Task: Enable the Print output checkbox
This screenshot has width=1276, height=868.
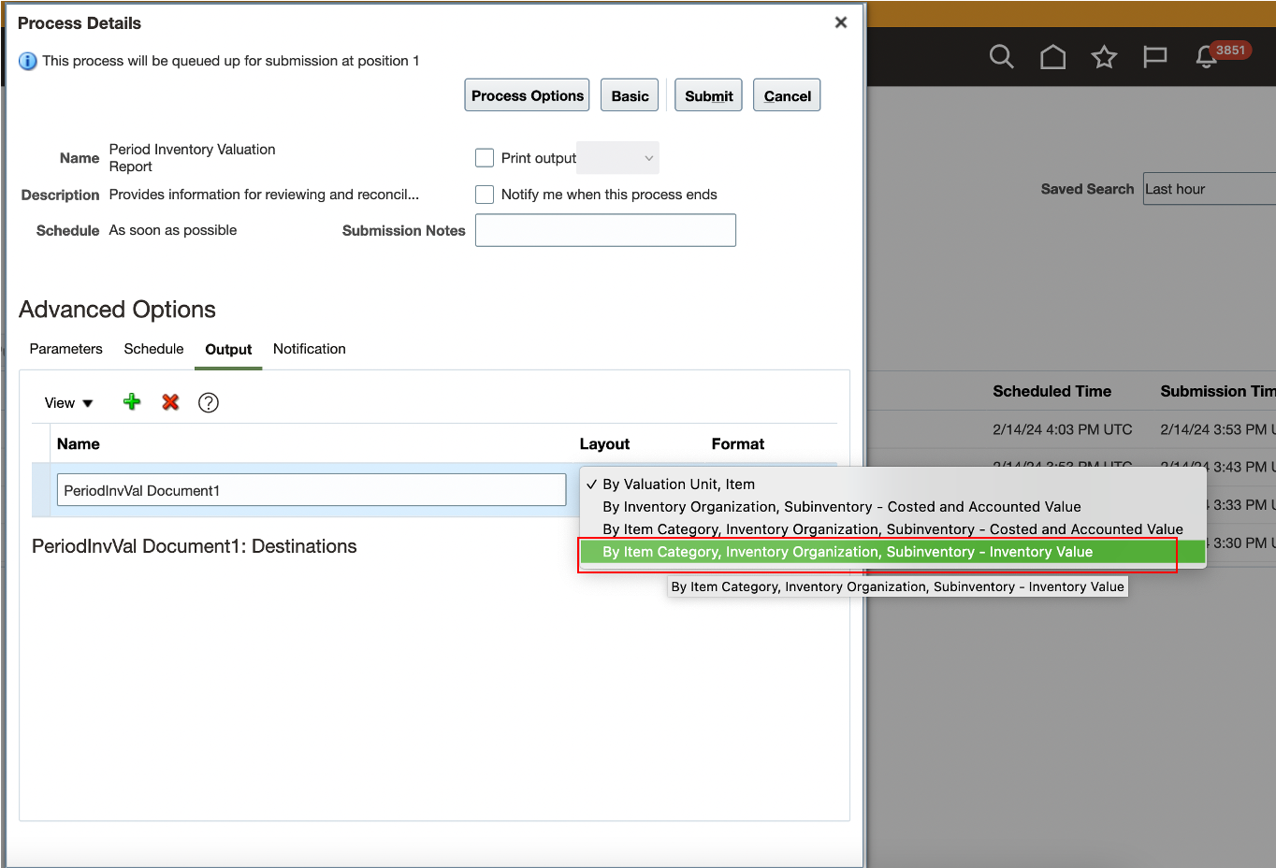Action: (x=485, y=157)
